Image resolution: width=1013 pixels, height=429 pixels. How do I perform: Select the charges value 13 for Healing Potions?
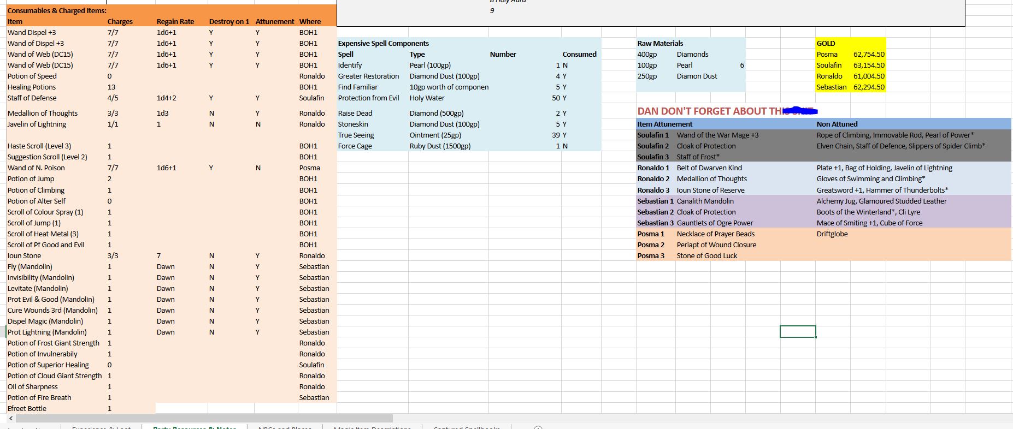tap(111, 87)
